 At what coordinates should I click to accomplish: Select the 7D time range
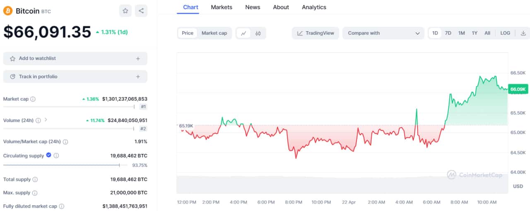coord(448,33)
